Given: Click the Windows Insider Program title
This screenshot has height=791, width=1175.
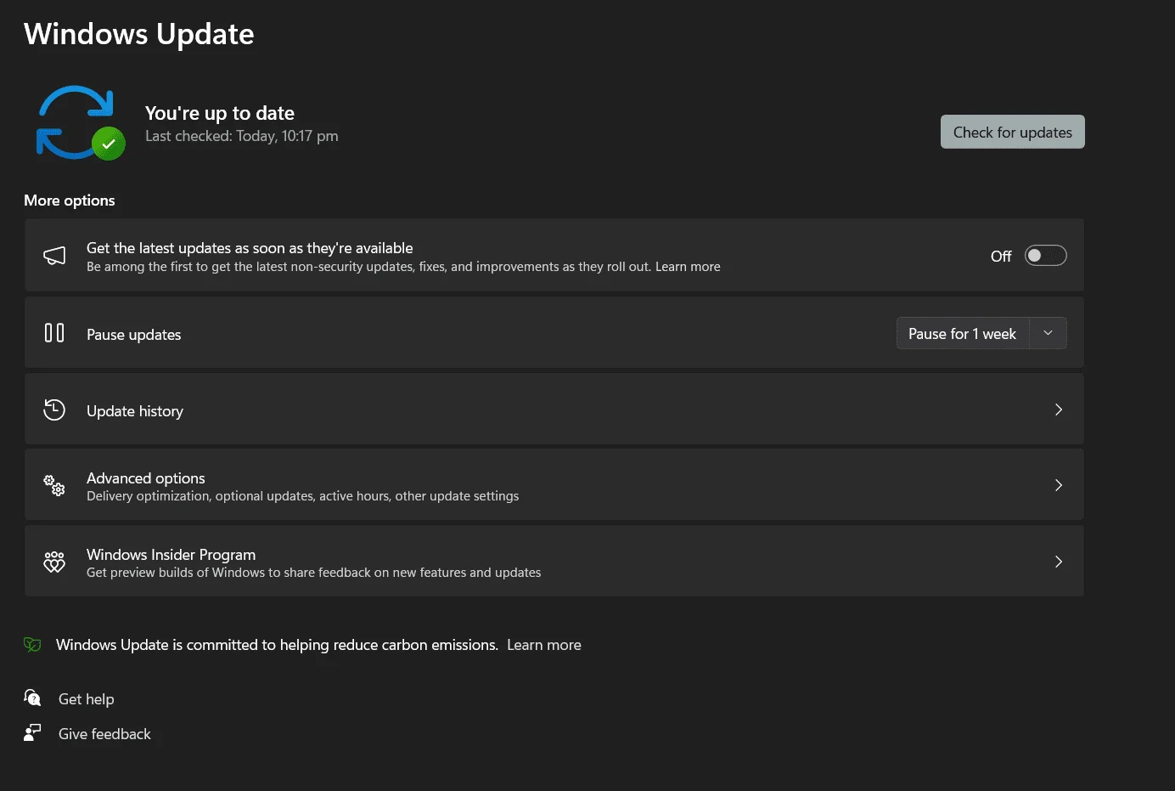Looking at the screenshot, I should coord(171,555).
